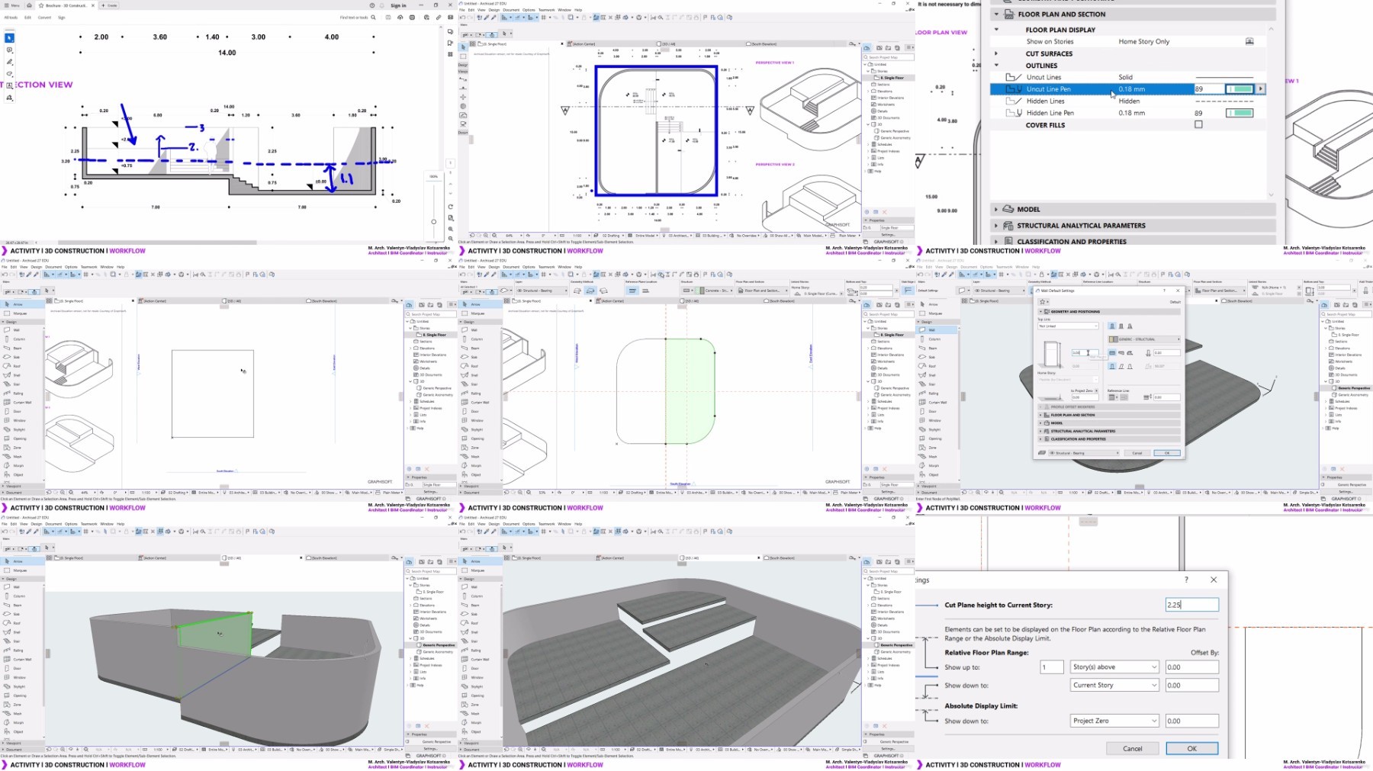
Task: Click the help question mark in dialog
Action: point(1185,580)
